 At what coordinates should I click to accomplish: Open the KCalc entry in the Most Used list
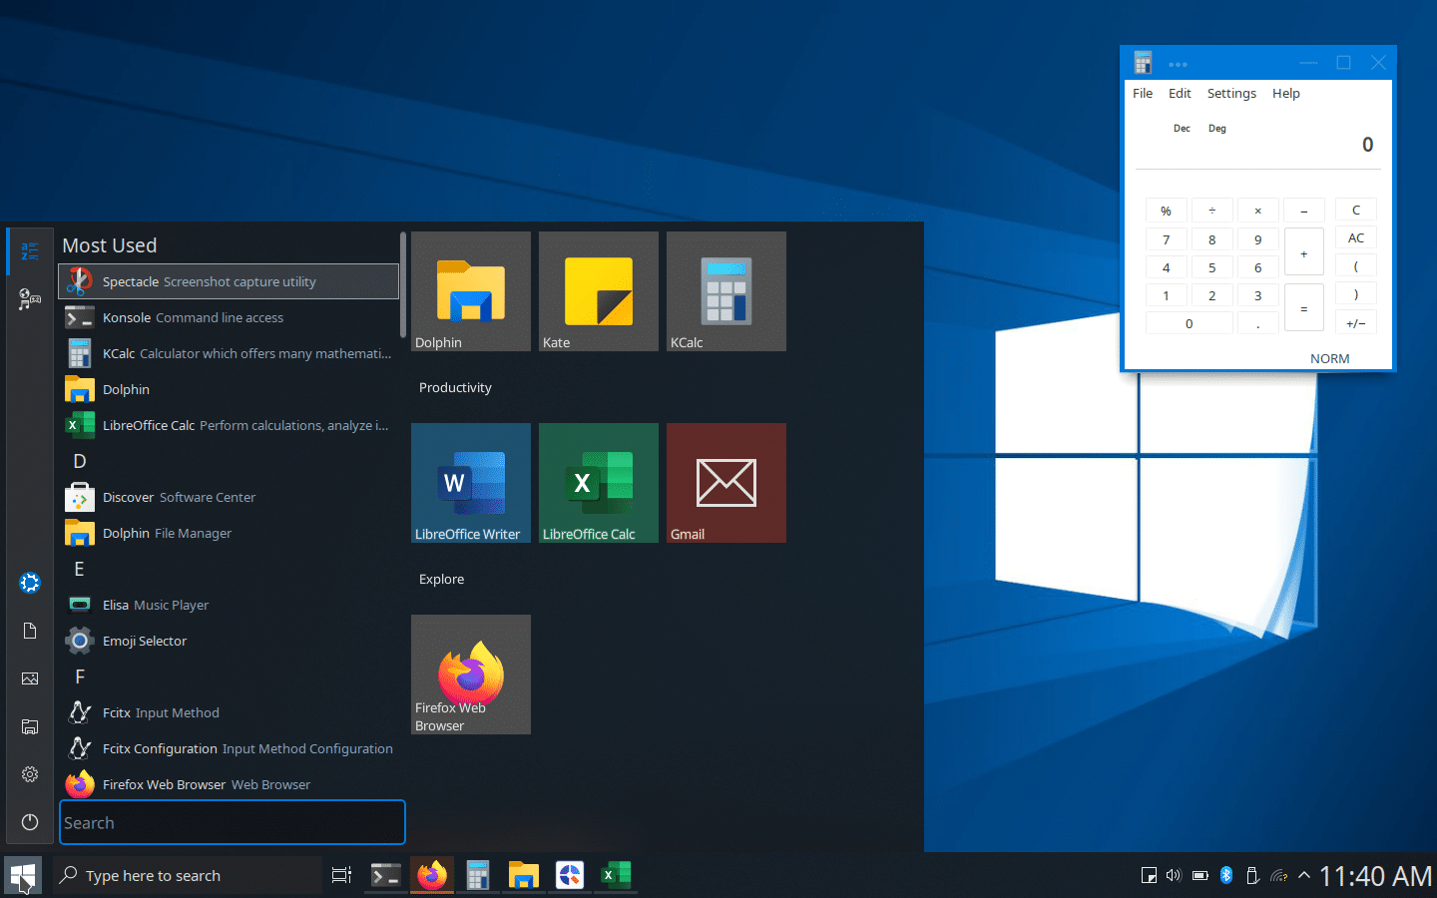click(x=229, y=353)
